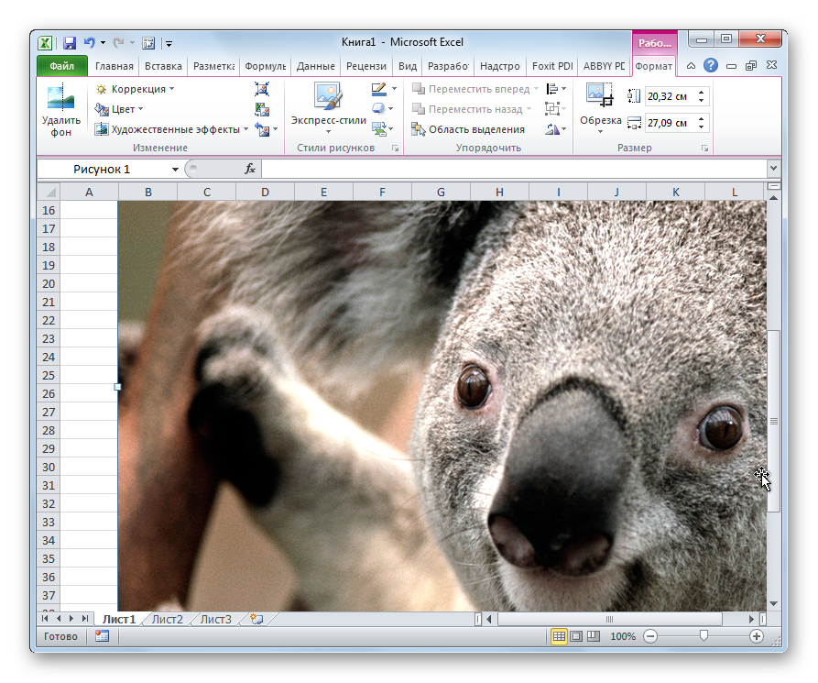Click the insert function fx icon
Image resolution: width=818 pixels, height=683 pixels.
249,170
